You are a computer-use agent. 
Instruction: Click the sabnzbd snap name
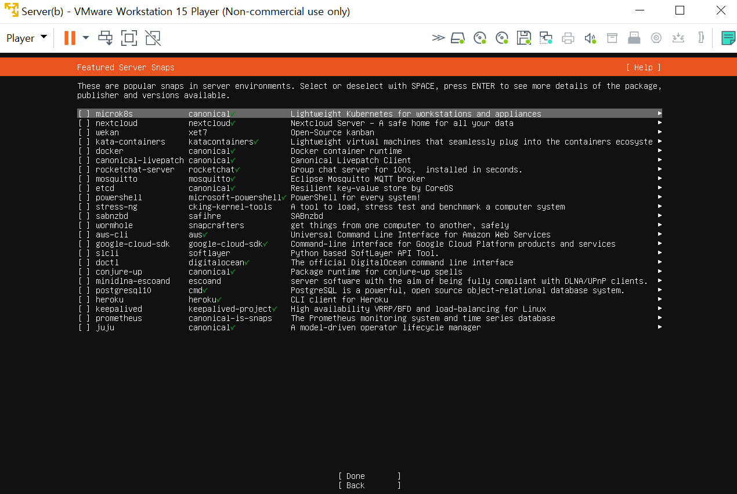[x=112, y=216]
